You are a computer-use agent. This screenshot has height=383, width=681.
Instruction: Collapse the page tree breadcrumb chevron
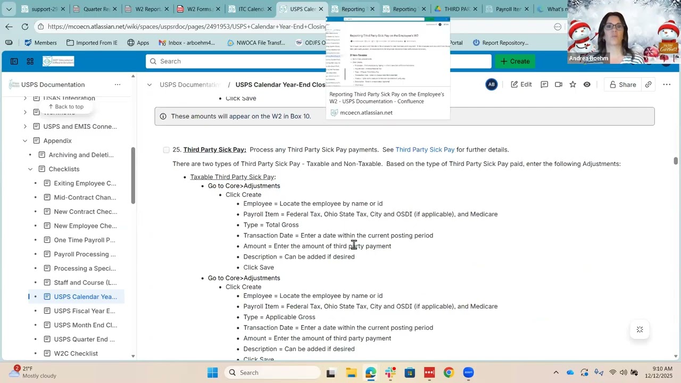pos(150,85)
